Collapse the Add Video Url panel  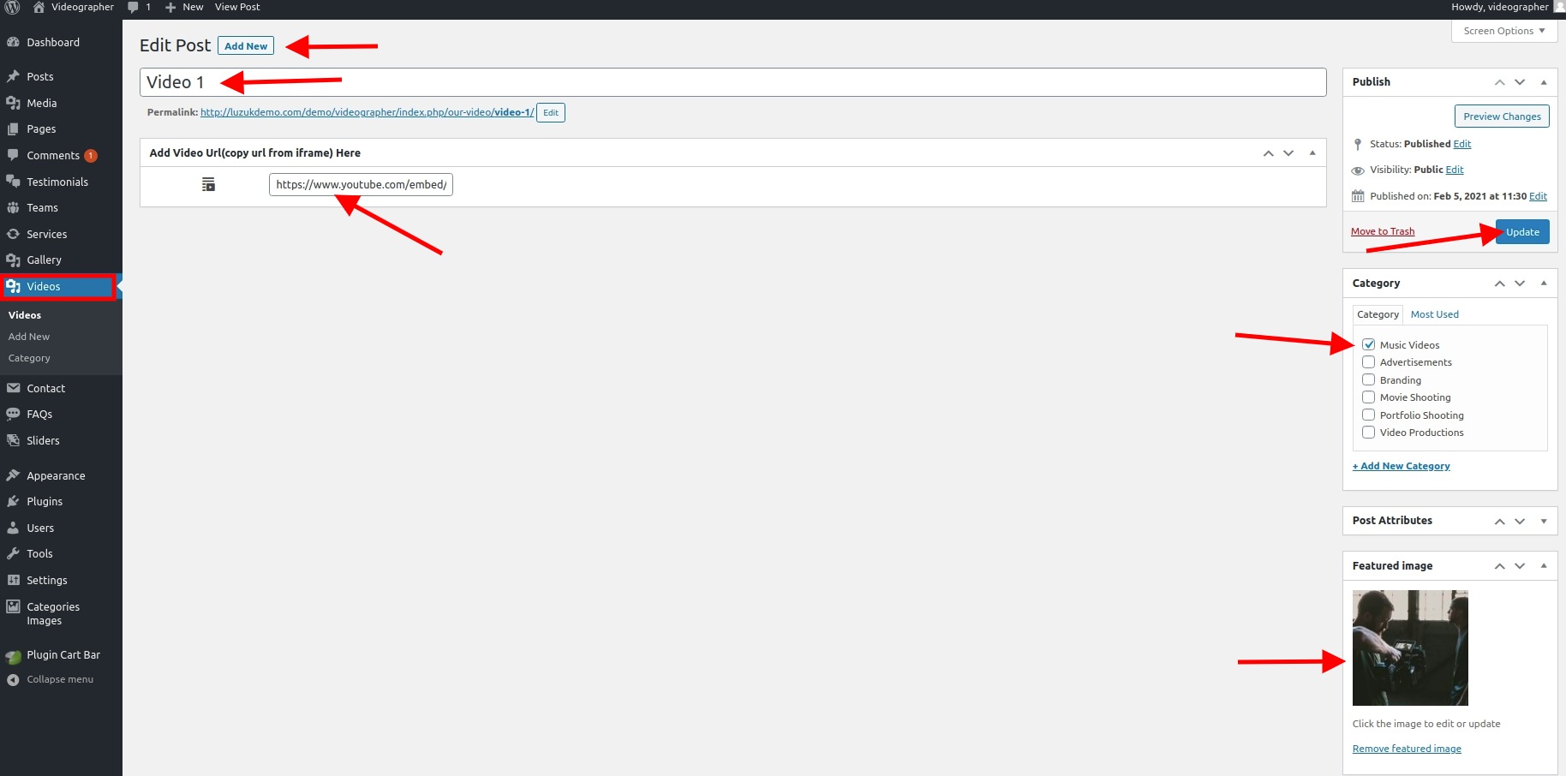coord(1312,153)
